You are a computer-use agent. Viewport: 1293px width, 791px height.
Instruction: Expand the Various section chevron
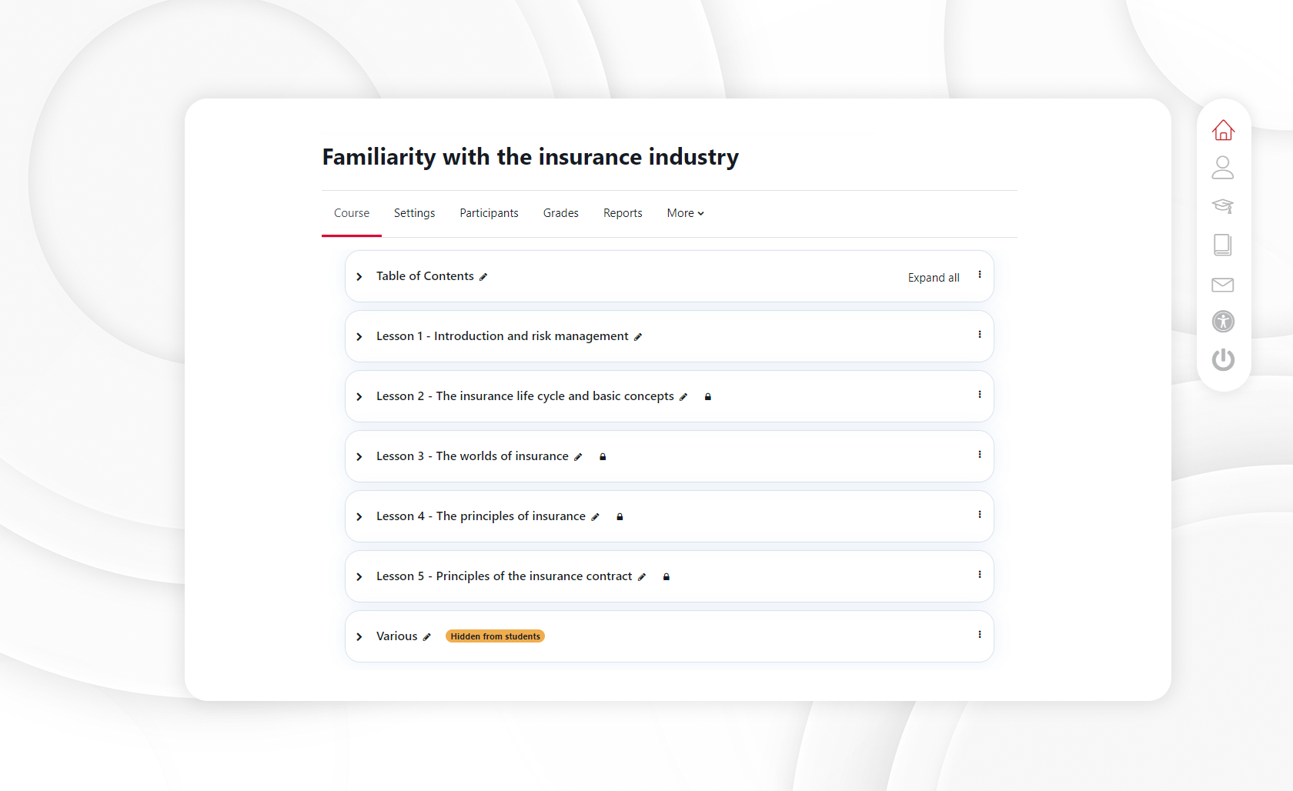click(x=359, y=637)
